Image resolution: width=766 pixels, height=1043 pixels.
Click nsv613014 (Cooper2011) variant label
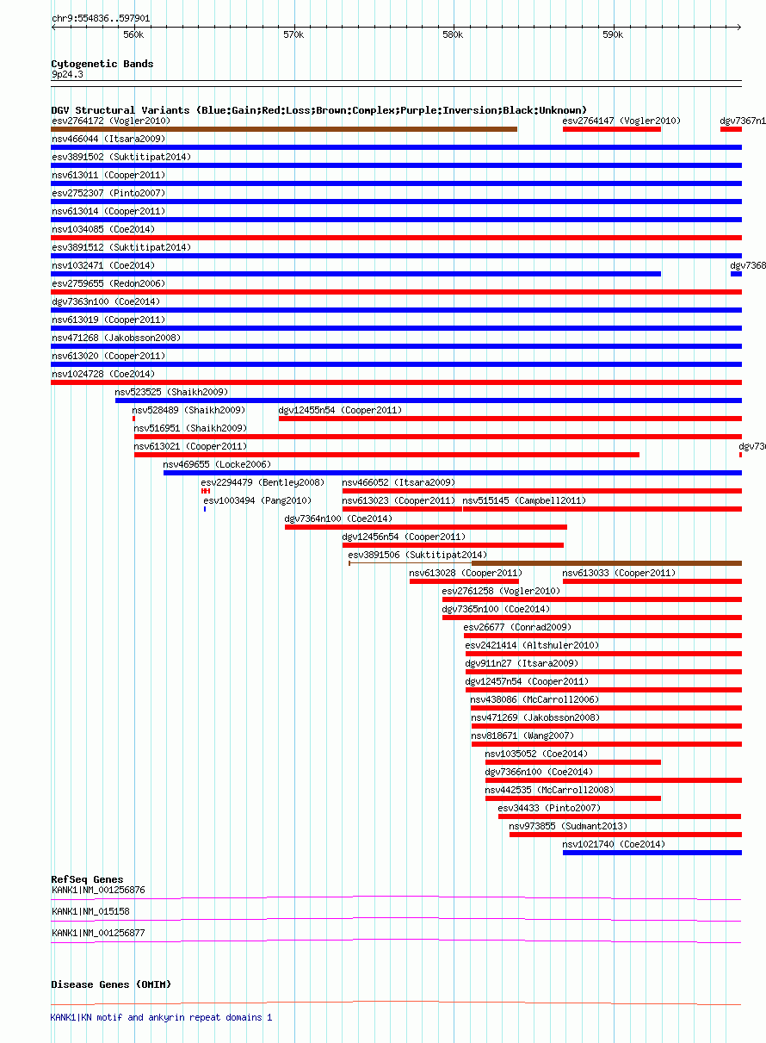click(108, 211)
